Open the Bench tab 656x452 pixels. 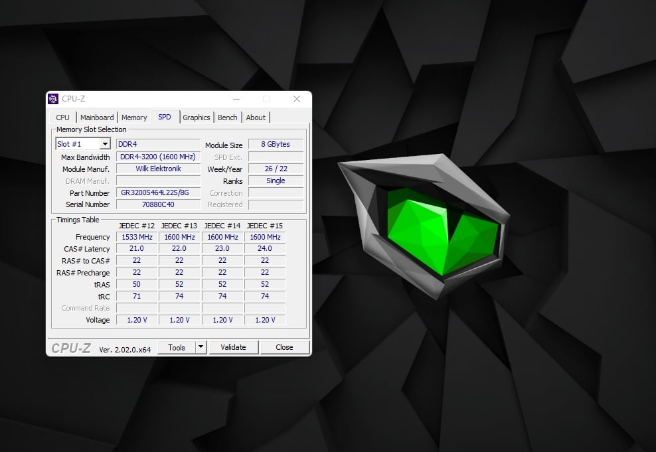click(227, 117)
